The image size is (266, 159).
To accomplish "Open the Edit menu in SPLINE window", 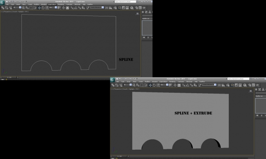I will point(7,4).
